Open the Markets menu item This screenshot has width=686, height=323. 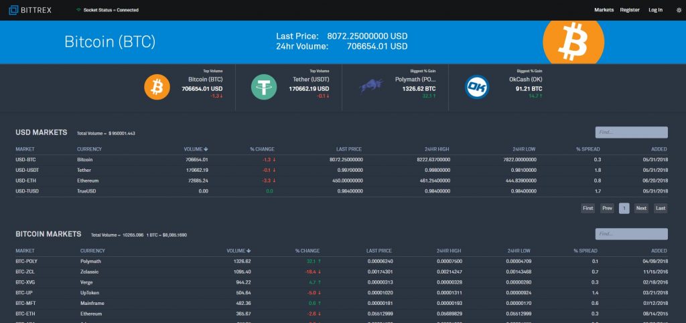click(604, 10)
